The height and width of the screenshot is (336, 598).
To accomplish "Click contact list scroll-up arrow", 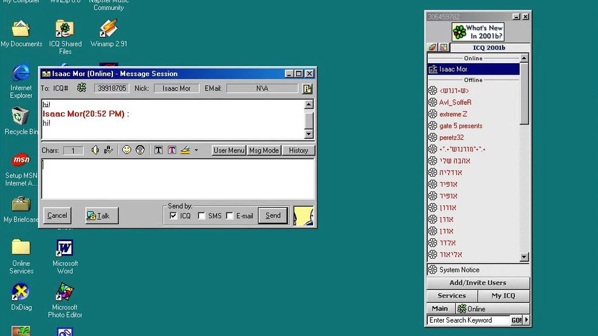I will click(524, 58).
